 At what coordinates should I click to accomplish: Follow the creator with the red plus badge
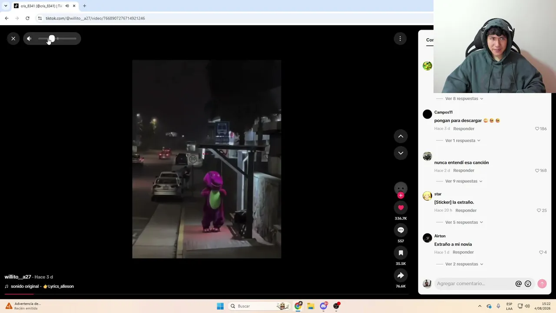[x=400, y=196]
